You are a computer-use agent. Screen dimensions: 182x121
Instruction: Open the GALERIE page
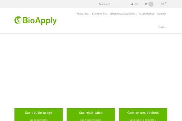tap(161, 14)
